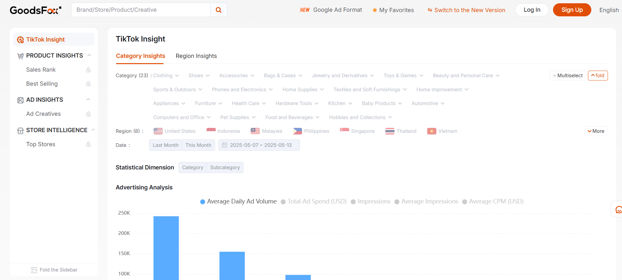Viewport: 622px width, 280px height.
Task: Click the Fold the Sidebar icon
Action: click(34, 270)
